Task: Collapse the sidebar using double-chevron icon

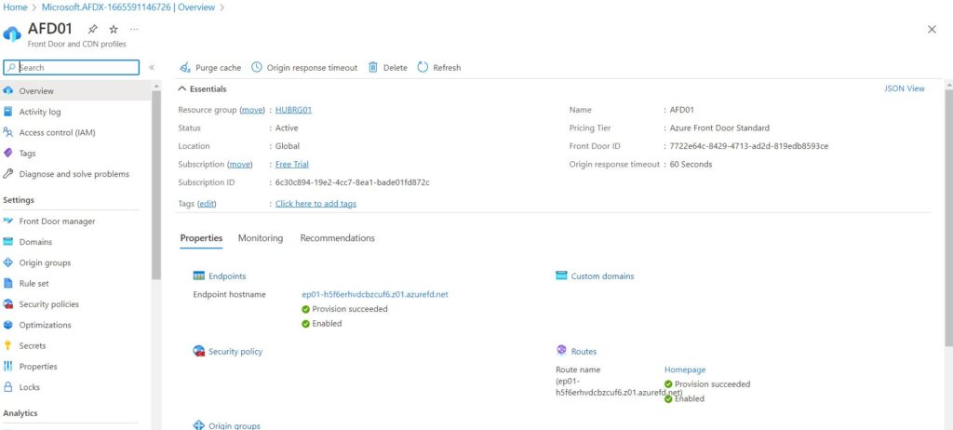Action: [152, 68]
